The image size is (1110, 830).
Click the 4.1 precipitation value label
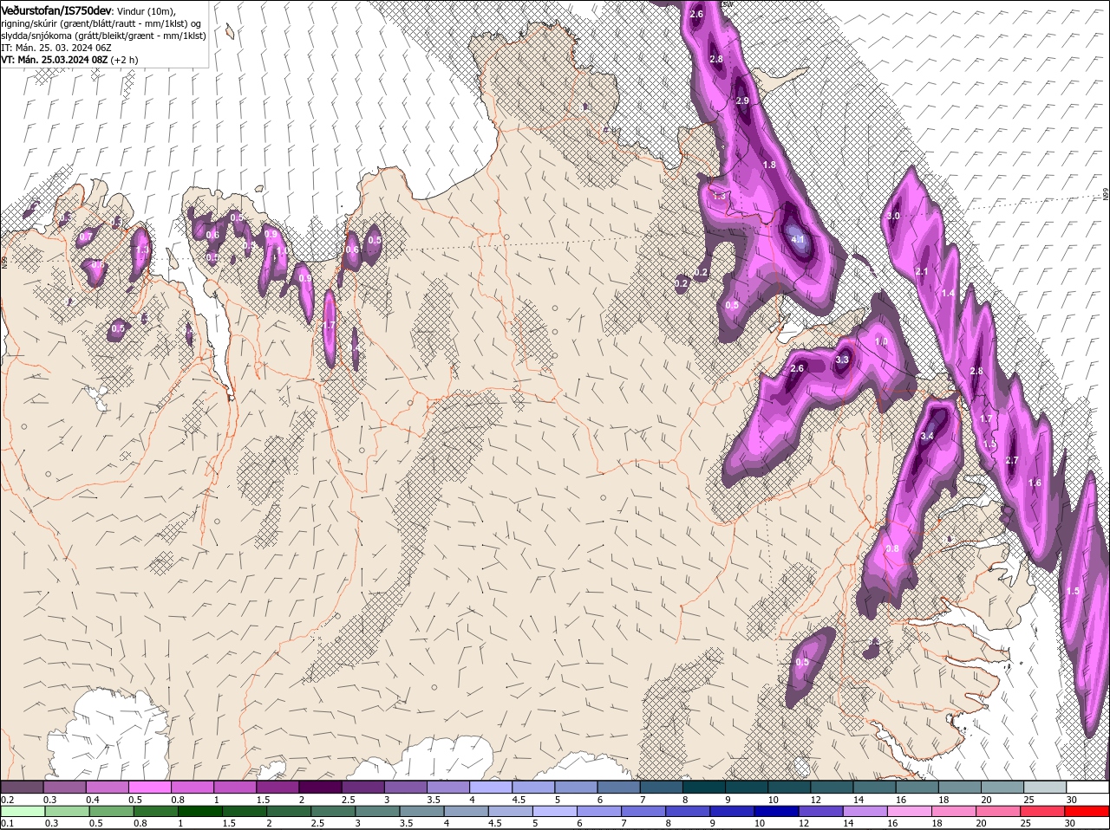[799, 239]
